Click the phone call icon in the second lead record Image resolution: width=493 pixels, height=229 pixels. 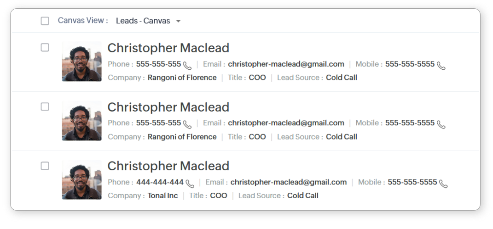(x=187, y=124)
